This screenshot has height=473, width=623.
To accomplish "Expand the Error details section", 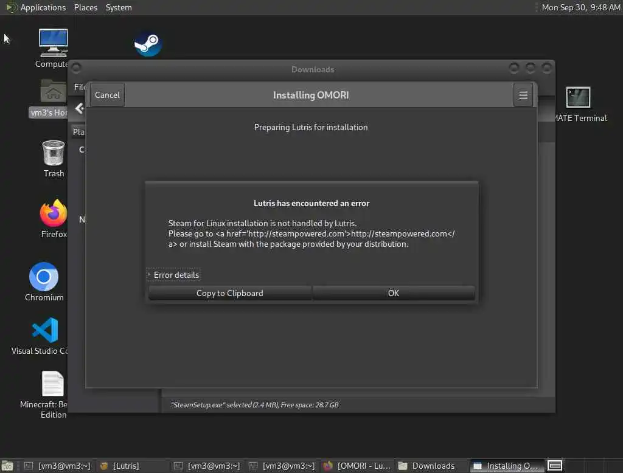I will pos(173,275).
